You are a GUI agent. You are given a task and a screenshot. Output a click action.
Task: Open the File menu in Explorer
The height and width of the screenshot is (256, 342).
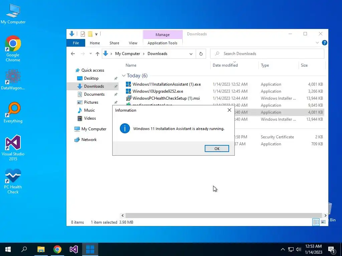point(76,43)
